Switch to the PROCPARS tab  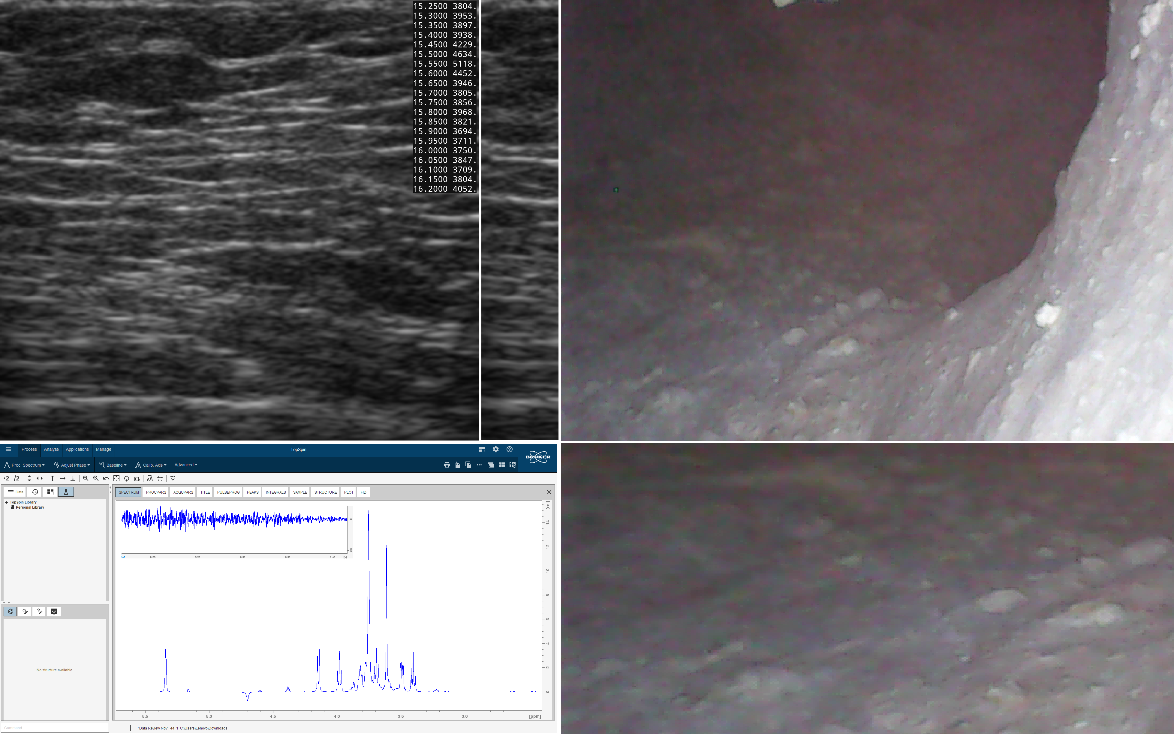[x=156, y=492]
